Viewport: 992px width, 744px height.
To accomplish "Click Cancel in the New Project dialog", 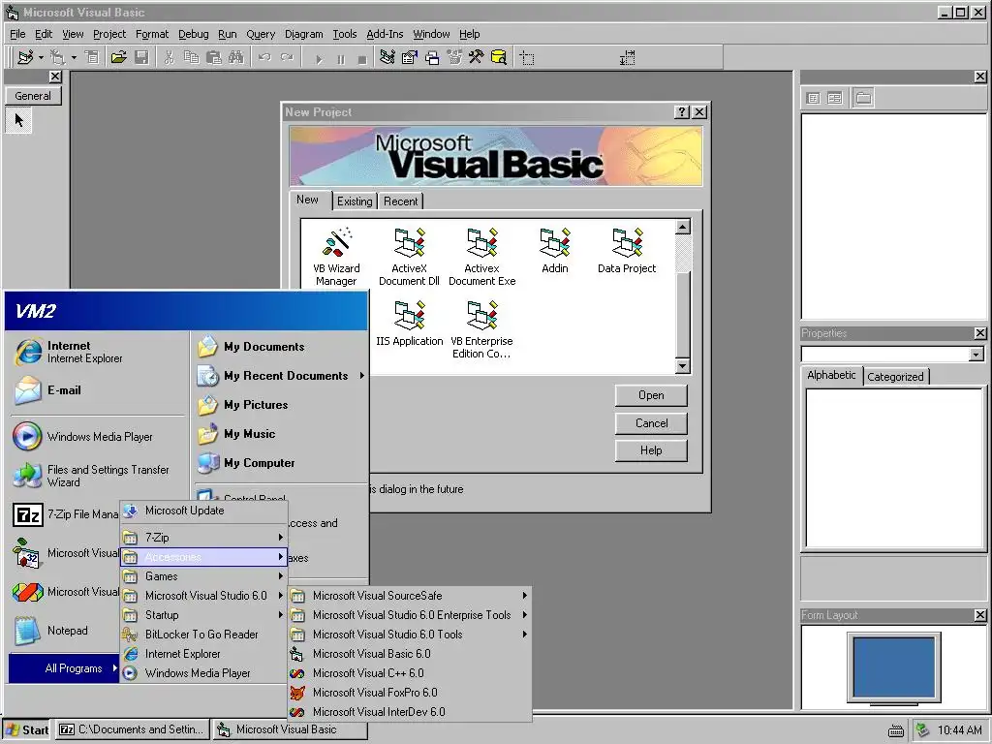I will [651, 423].
